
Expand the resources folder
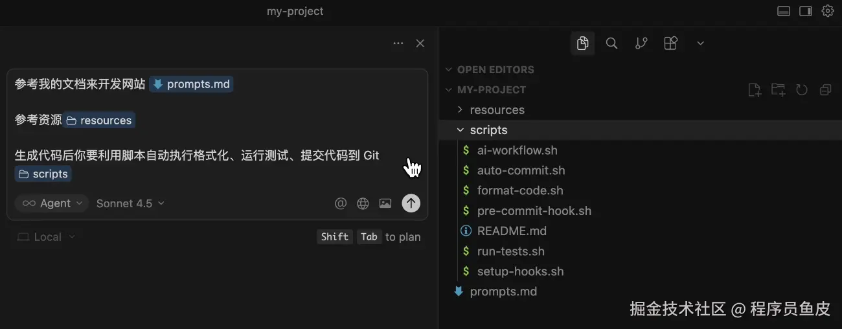pos(497,110)
